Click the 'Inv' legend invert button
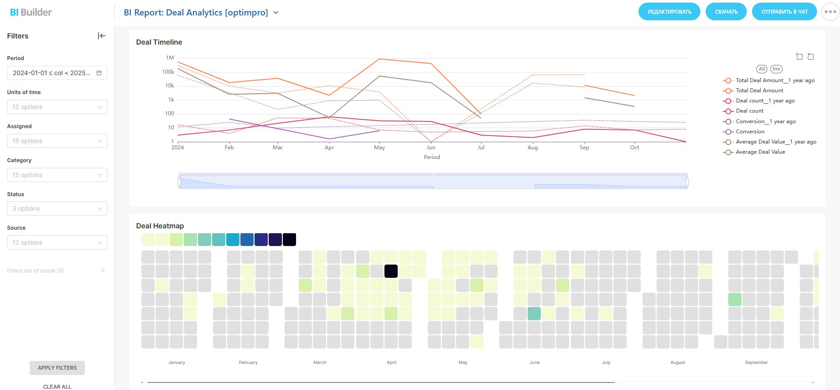The height and width of the screenshot is (390, 840). (x=776, y=69)
